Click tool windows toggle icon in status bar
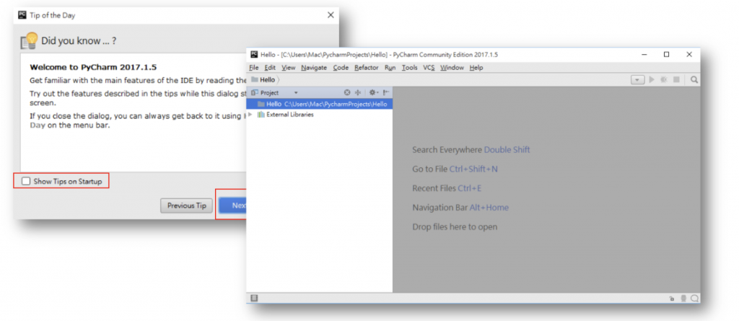 coord(254,298)
